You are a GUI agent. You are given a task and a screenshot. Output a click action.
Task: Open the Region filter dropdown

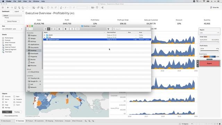click(x=210, y=33)
